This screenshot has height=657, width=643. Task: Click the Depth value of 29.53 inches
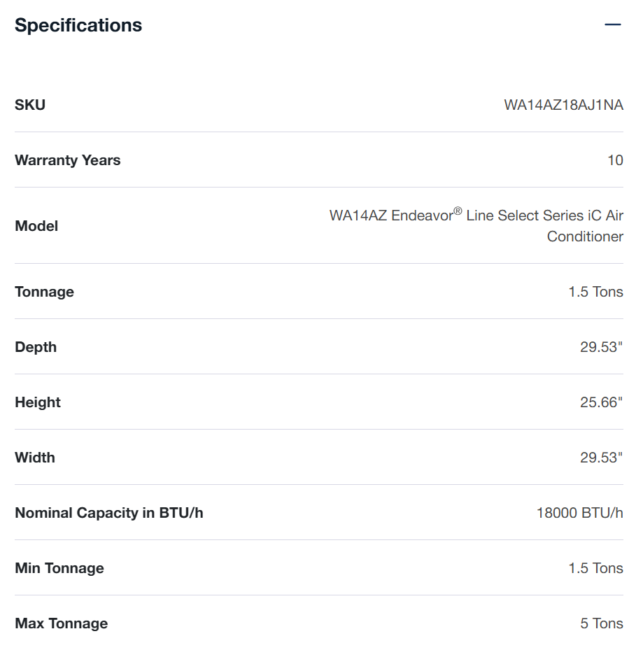(601, 347)
